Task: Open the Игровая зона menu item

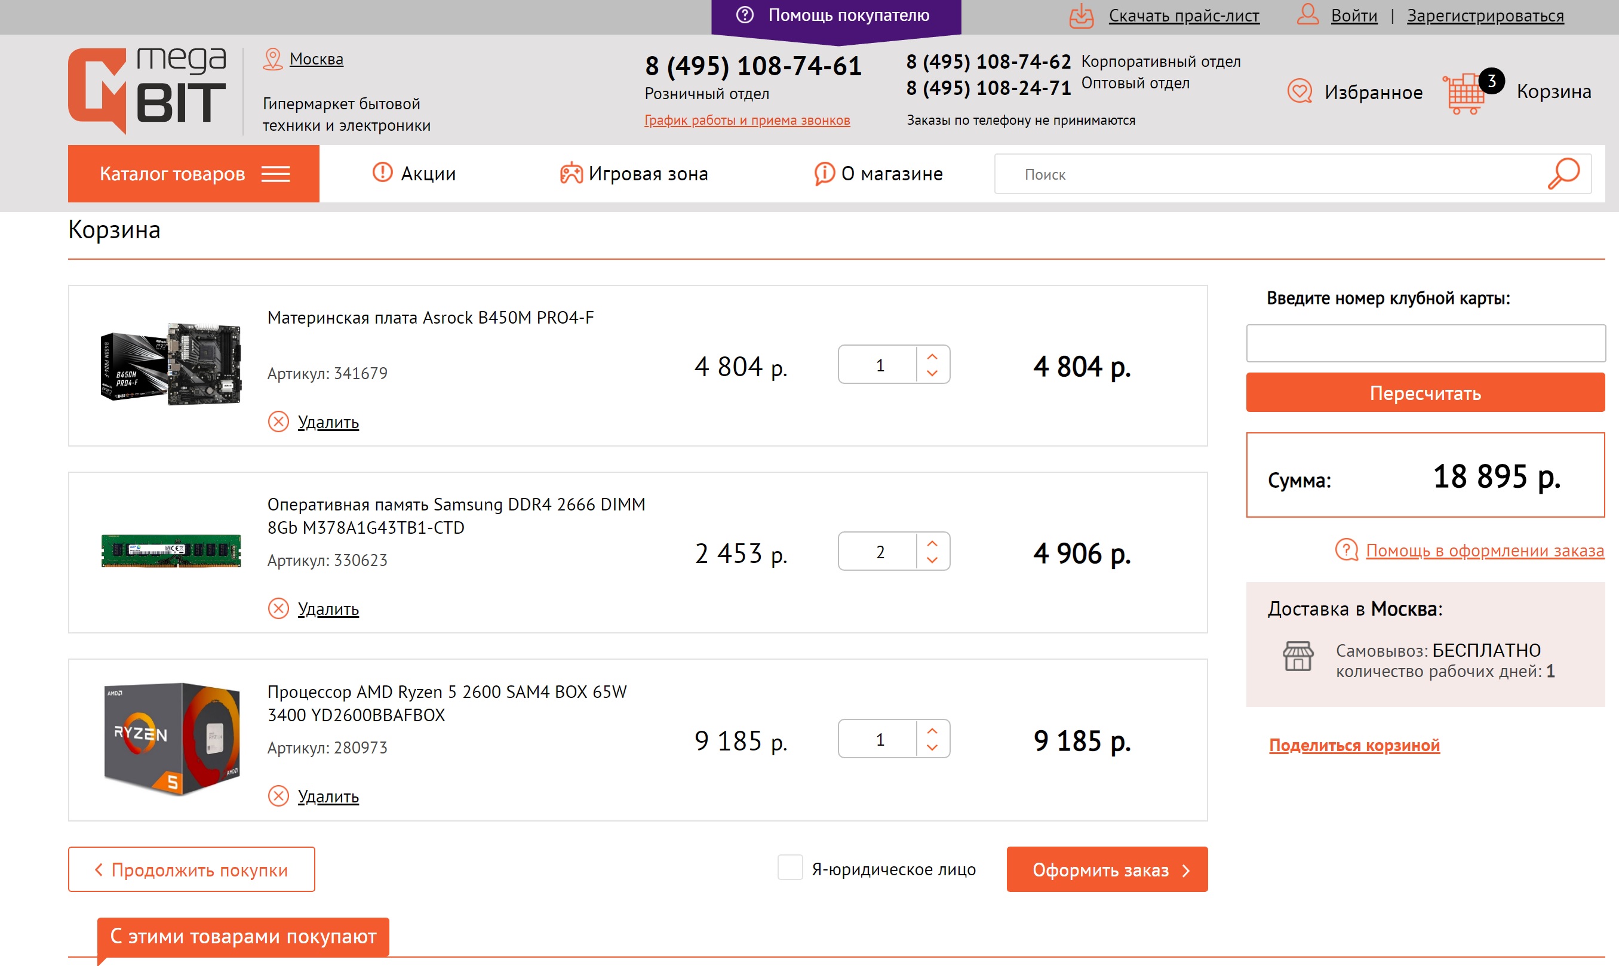Action: click(634, 173)
